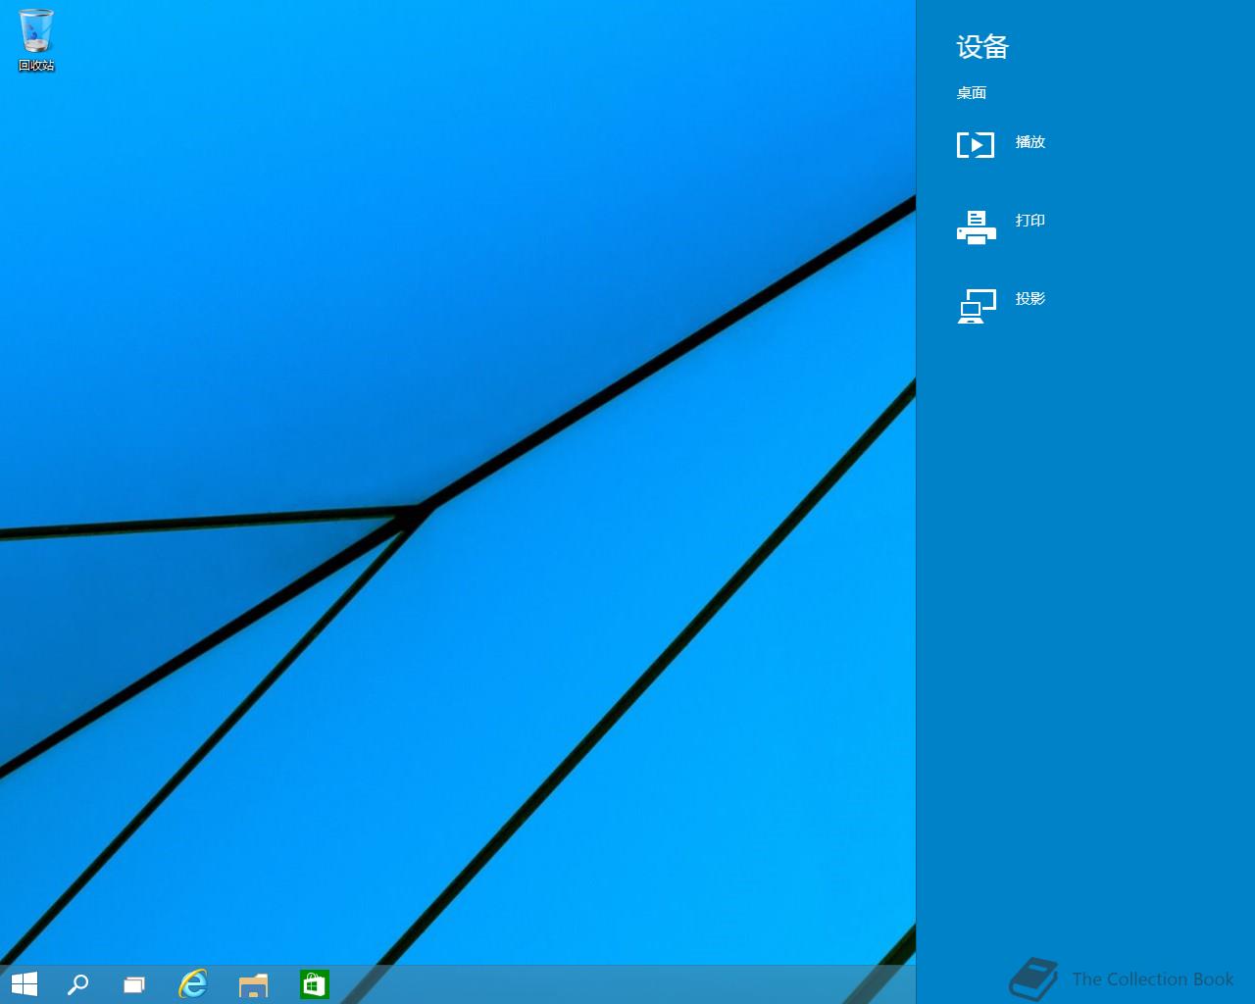Screen dimensions: 1255x1004
Task: Open Task View on the taskbar
Action: (x=134, y=984)
